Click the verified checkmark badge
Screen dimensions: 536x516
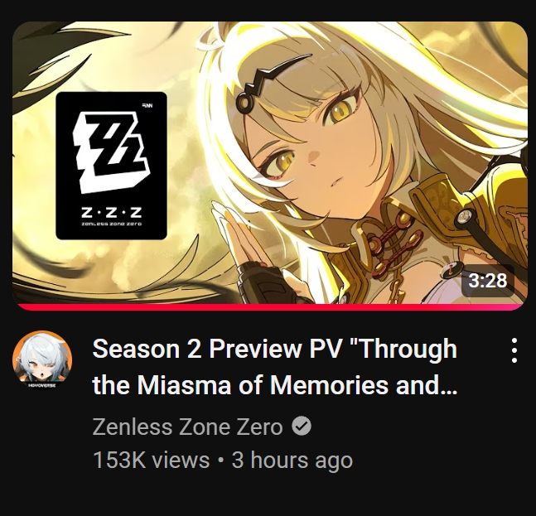(x=302, y=426)
